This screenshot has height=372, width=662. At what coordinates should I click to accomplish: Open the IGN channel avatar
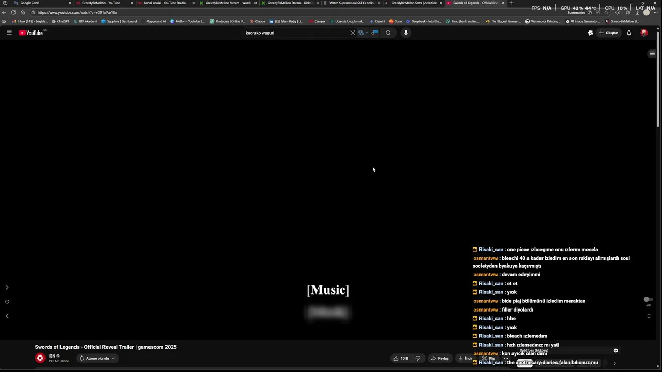(x=40, y=358)
